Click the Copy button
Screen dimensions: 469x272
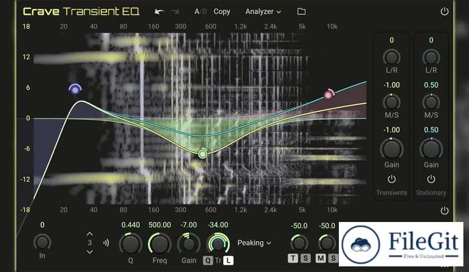[x=222, y=12]
